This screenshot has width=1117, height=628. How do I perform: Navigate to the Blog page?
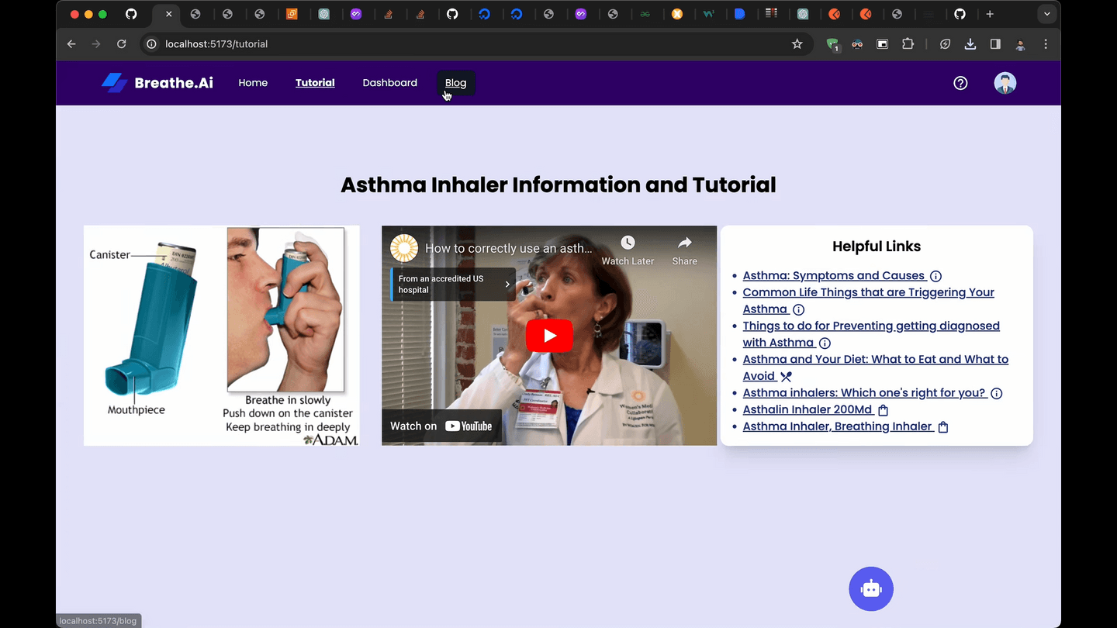coord(456,83)
